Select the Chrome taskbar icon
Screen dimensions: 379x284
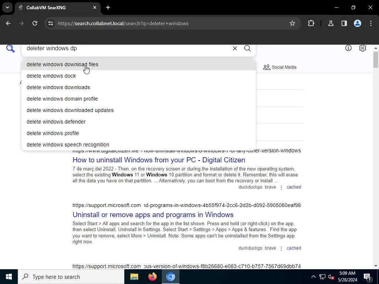coord(171,277)
